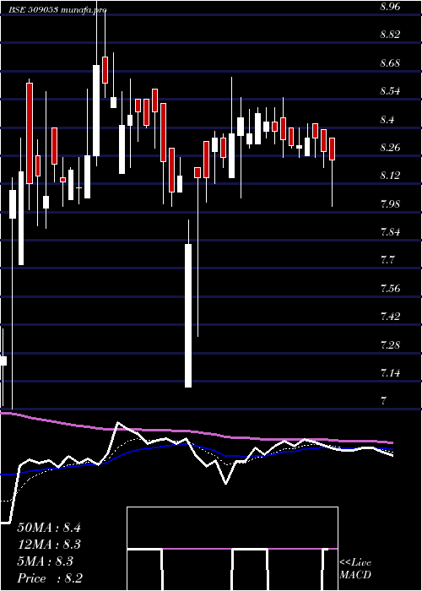Click the 8.12 price axis label
The width and height of the screenshot is (422, 591).
390,176
